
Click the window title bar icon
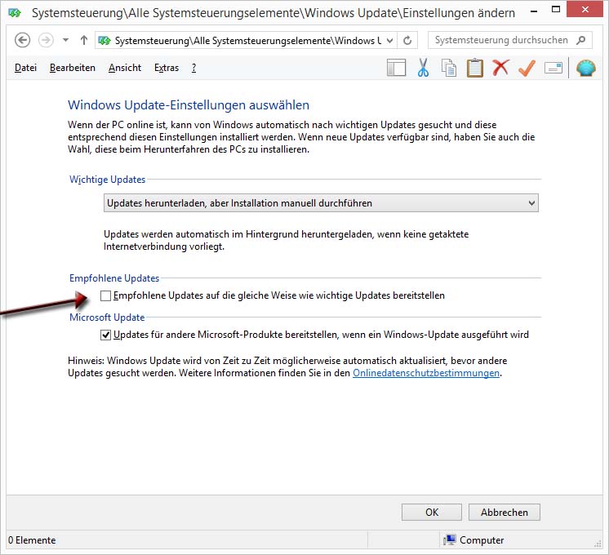click(15, 13)
